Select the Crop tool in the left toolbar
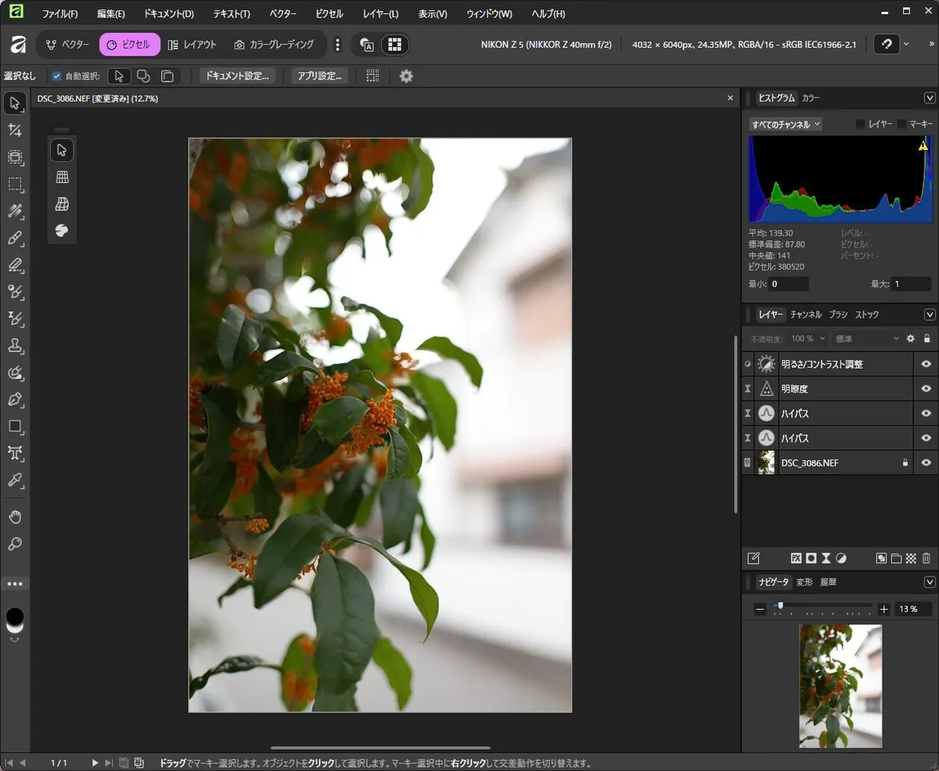This screenshot has width=939, height=771. click(15, 130)
